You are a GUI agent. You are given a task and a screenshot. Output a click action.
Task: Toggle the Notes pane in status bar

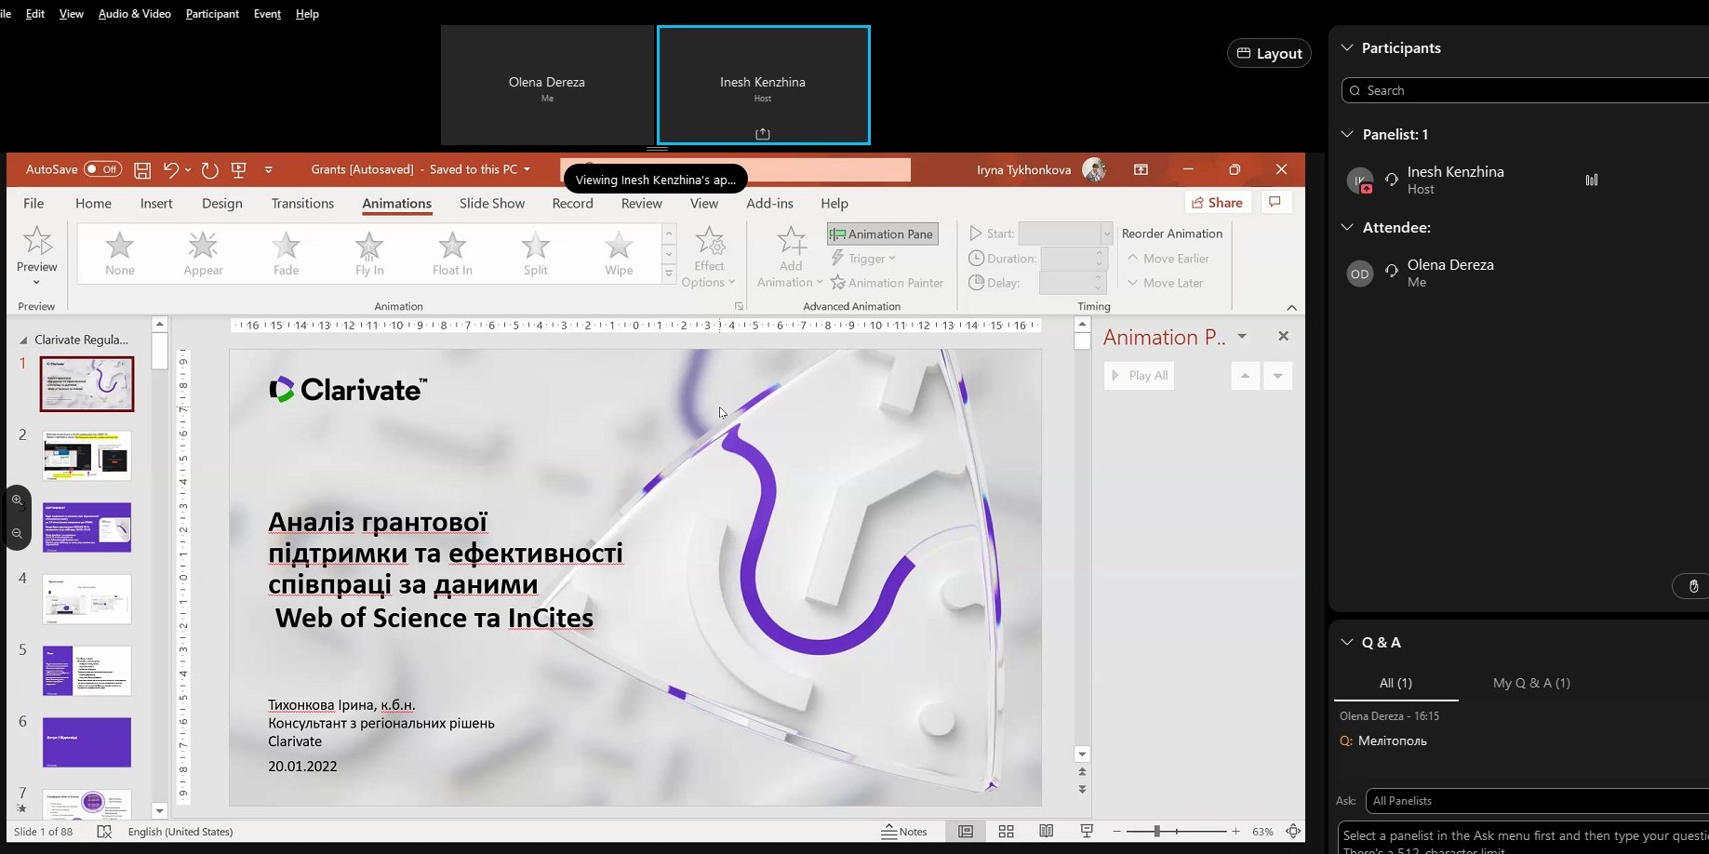904,832
